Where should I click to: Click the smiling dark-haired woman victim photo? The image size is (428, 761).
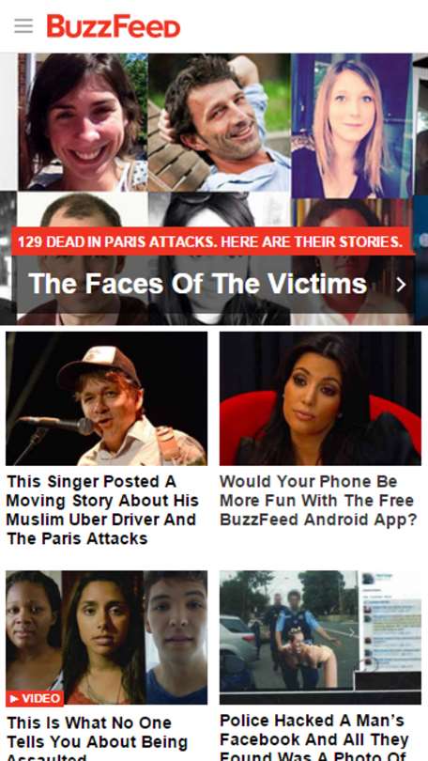pyautogui.click(x=83, y=121)
